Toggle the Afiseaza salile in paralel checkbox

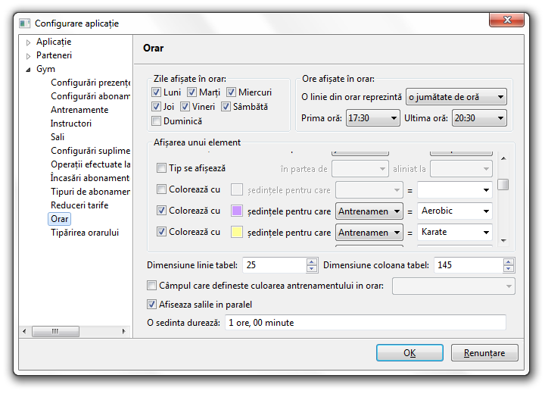click(x=152, y=305)
